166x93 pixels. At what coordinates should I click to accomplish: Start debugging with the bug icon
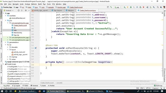coord(131,7)
